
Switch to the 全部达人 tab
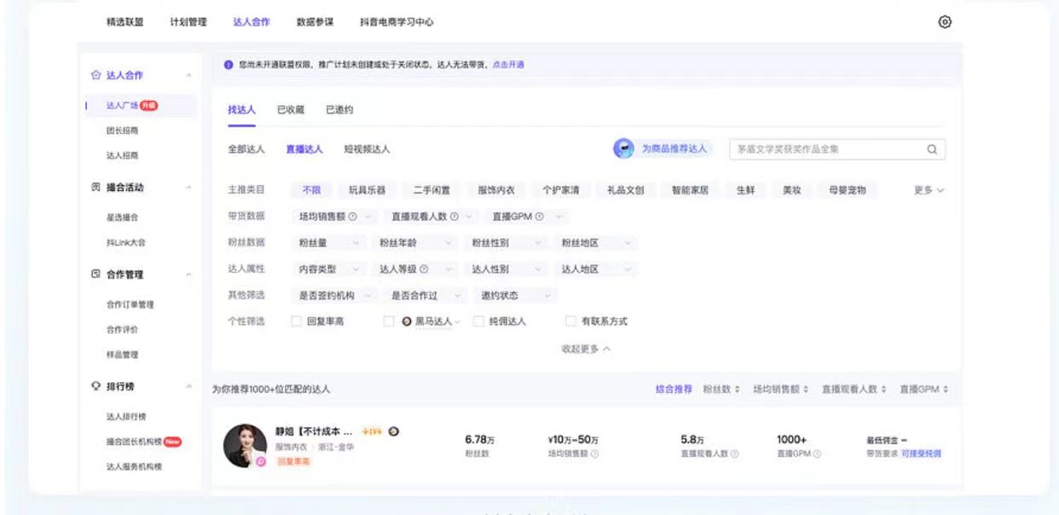pyautogui.click(x=246, y=149)
